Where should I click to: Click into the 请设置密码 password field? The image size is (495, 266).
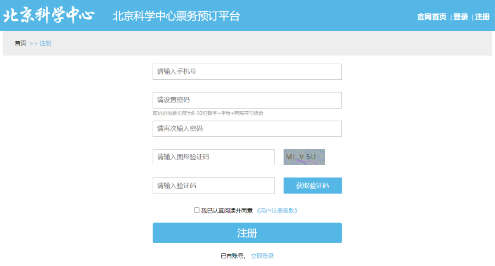coord(247,100)
